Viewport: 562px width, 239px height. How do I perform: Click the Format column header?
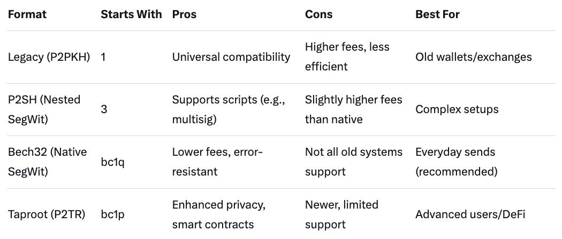pyautogui.click(x=27, y=14)
